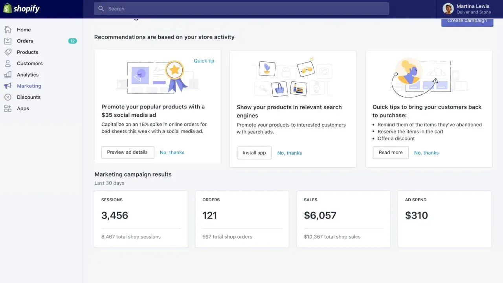The image size is (503, 283).
Task: Click the orders count badge showing 12
Action: pyautogui.click(x=72, y=40)
